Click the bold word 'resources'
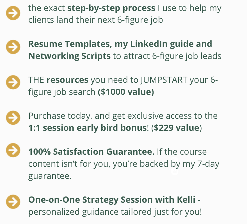The width and height of the screenshot is (247, 224). [67, 80]
